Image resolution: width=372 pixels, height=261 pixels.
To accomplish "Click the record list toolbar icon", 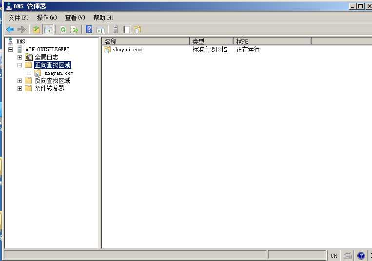I will pos(127,30).
